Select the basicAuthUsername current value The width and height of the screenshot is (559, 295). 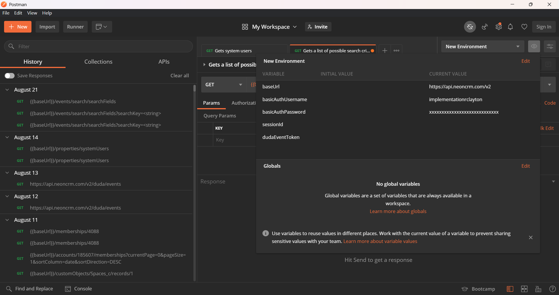point(456,99)
